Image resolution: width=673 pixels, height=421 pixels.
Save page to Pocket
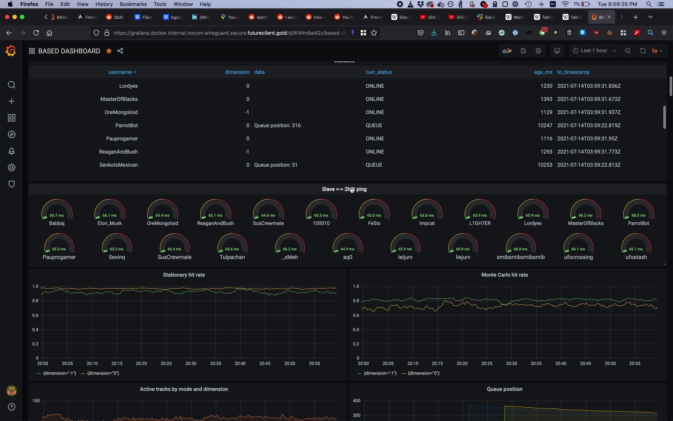click(421, 33)
